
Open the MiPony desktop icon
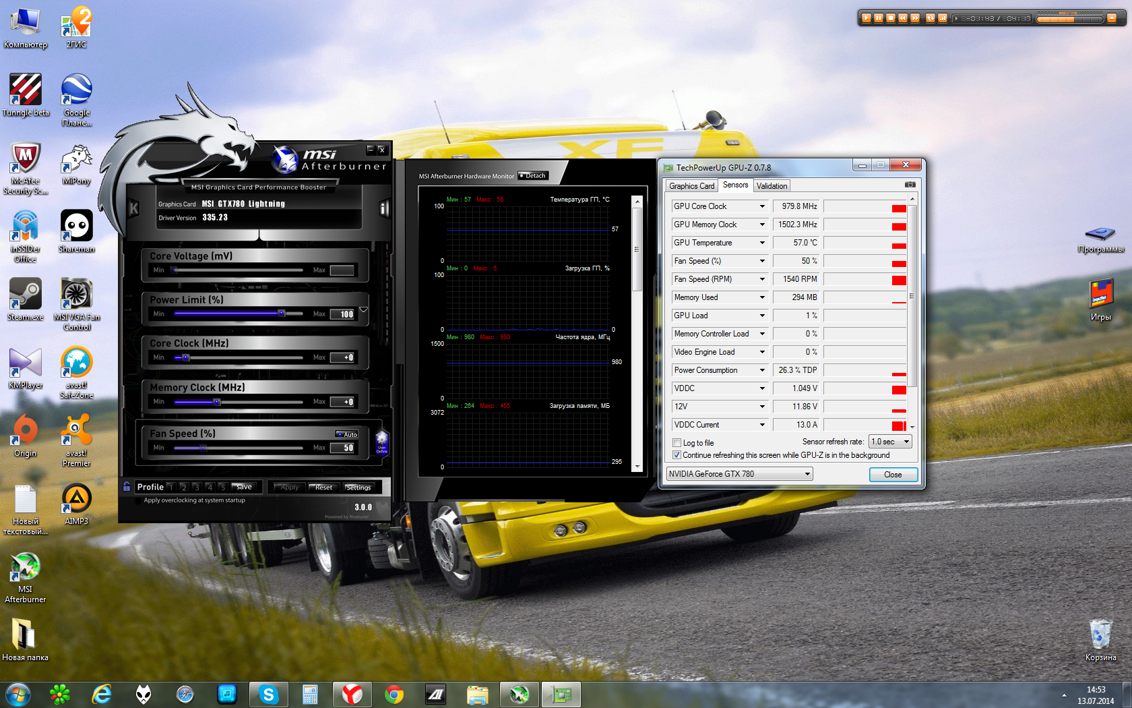click(x=77, y=164)
